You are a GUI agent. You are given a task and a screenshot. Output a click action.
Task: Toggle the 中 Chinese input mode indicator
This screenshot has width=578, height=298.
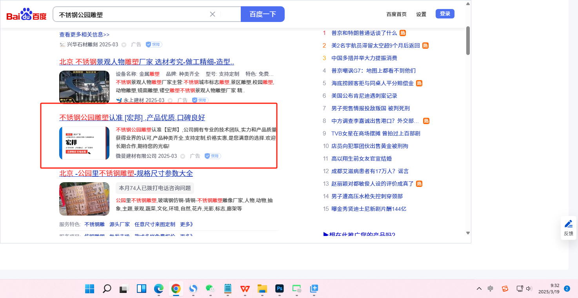[491, 289]
